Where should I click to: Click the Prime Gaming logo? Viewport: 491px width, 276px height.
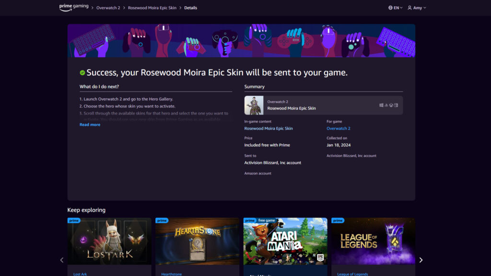click(x=73, y=7)
